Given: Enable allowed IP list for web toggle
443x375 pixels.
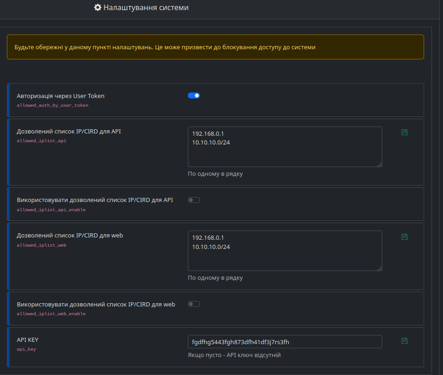Looking at the screenshot, I should 194,304.
